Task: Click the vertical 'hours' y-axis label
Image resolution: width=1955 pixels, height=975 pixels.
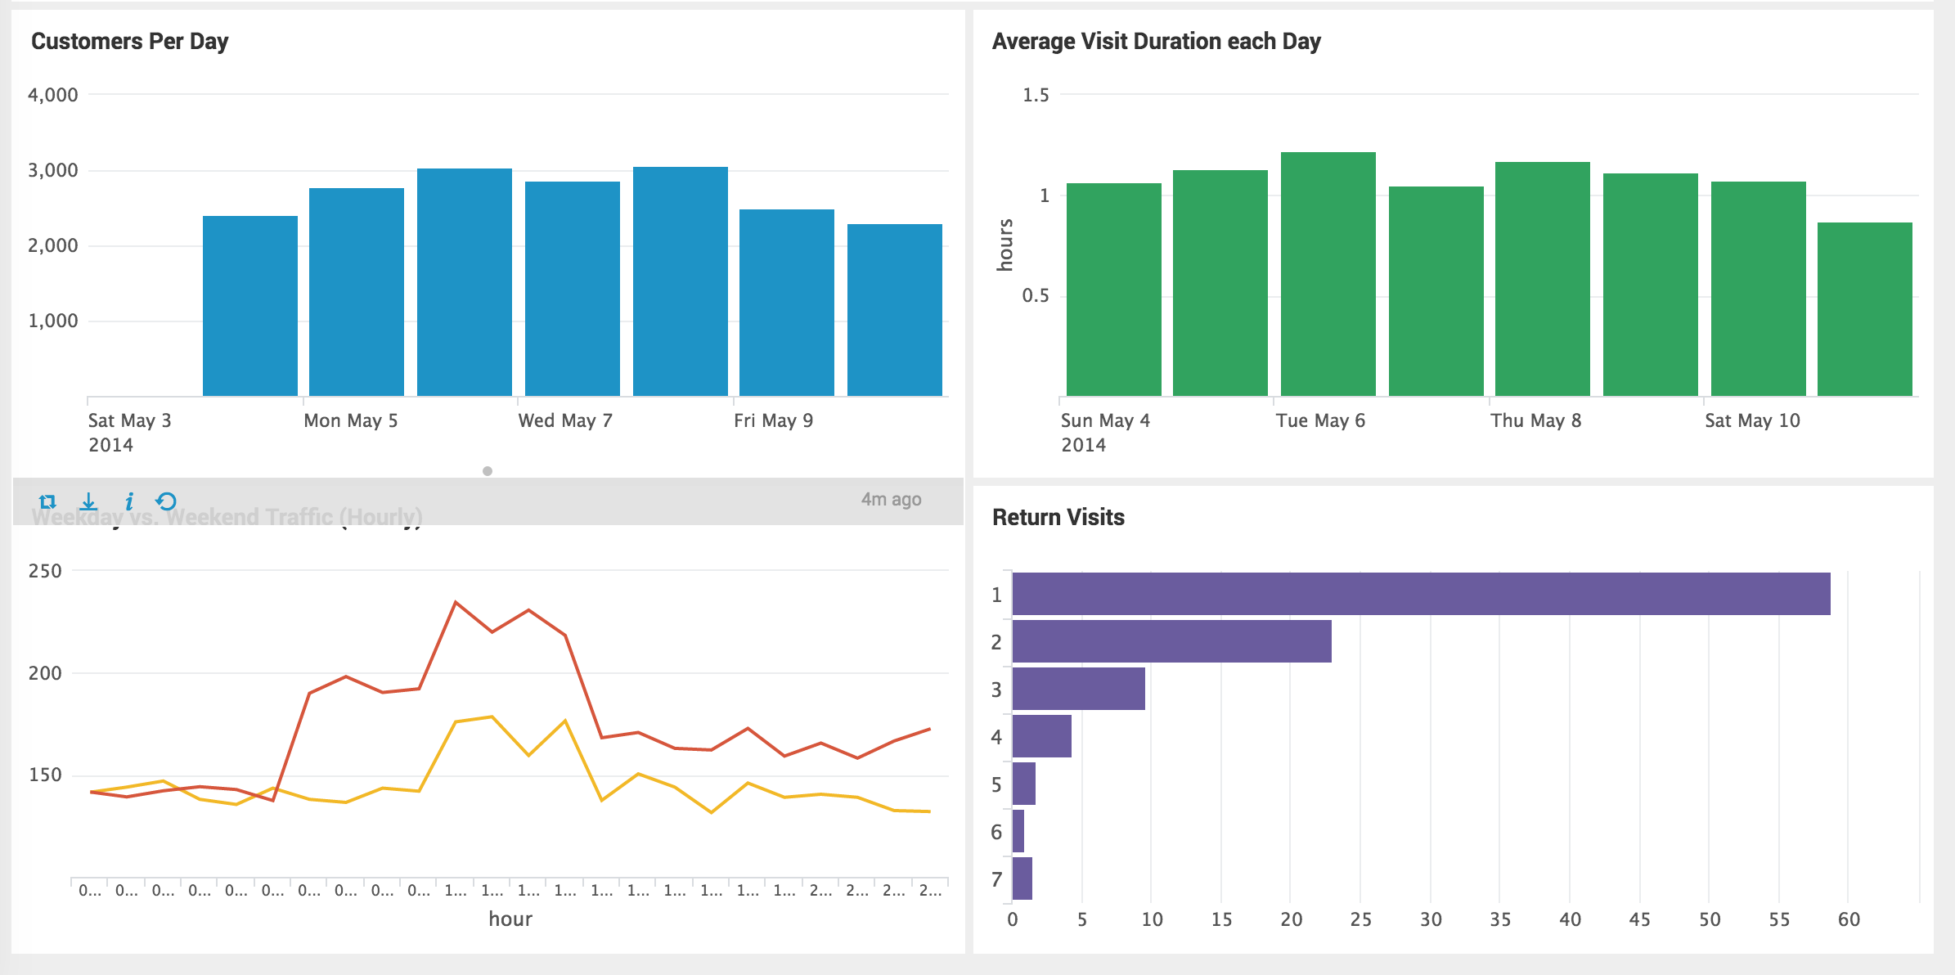Action: coord(1005,245)
